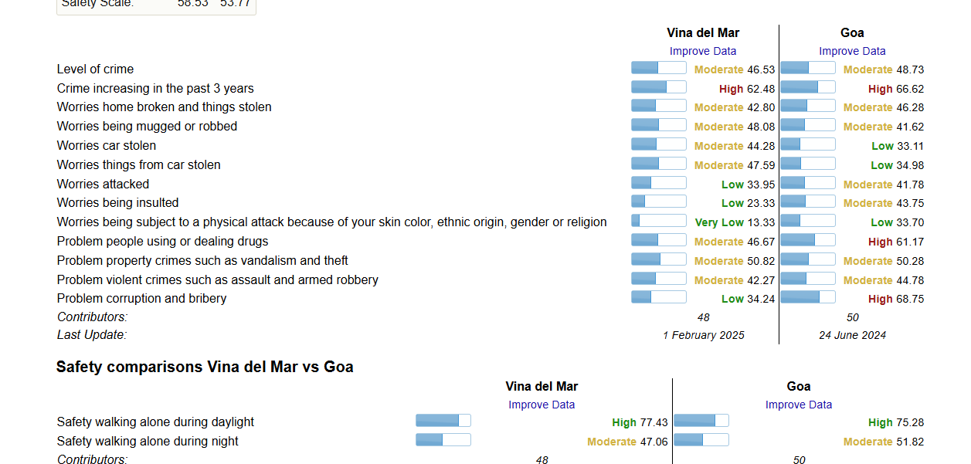
Task: Click the 24 June 2024 last update date
Action: (x=852, y=335)
